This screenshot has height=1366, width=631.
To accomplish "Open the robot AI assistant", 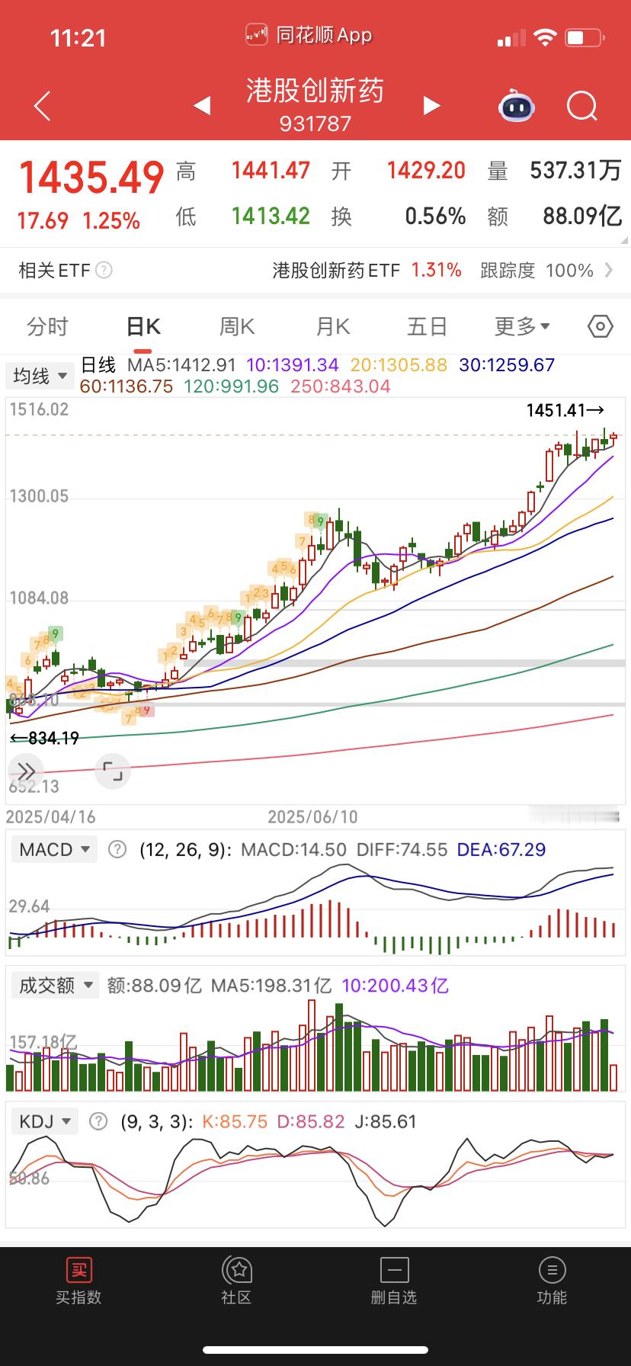I will 517,105.
